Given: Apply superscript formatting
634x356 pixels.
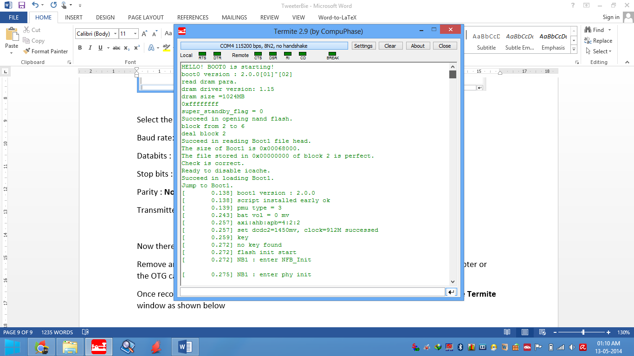Looking at the screenshot, I should point(137,48).
